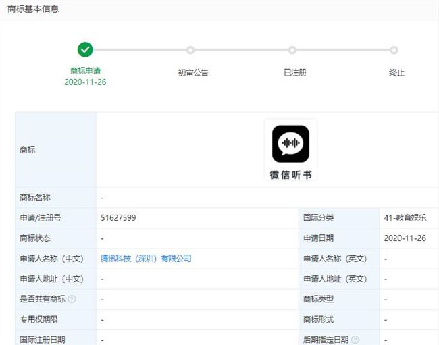Click the 申请日期 label cell
This screenshot has height=345, width=439.
339,238
